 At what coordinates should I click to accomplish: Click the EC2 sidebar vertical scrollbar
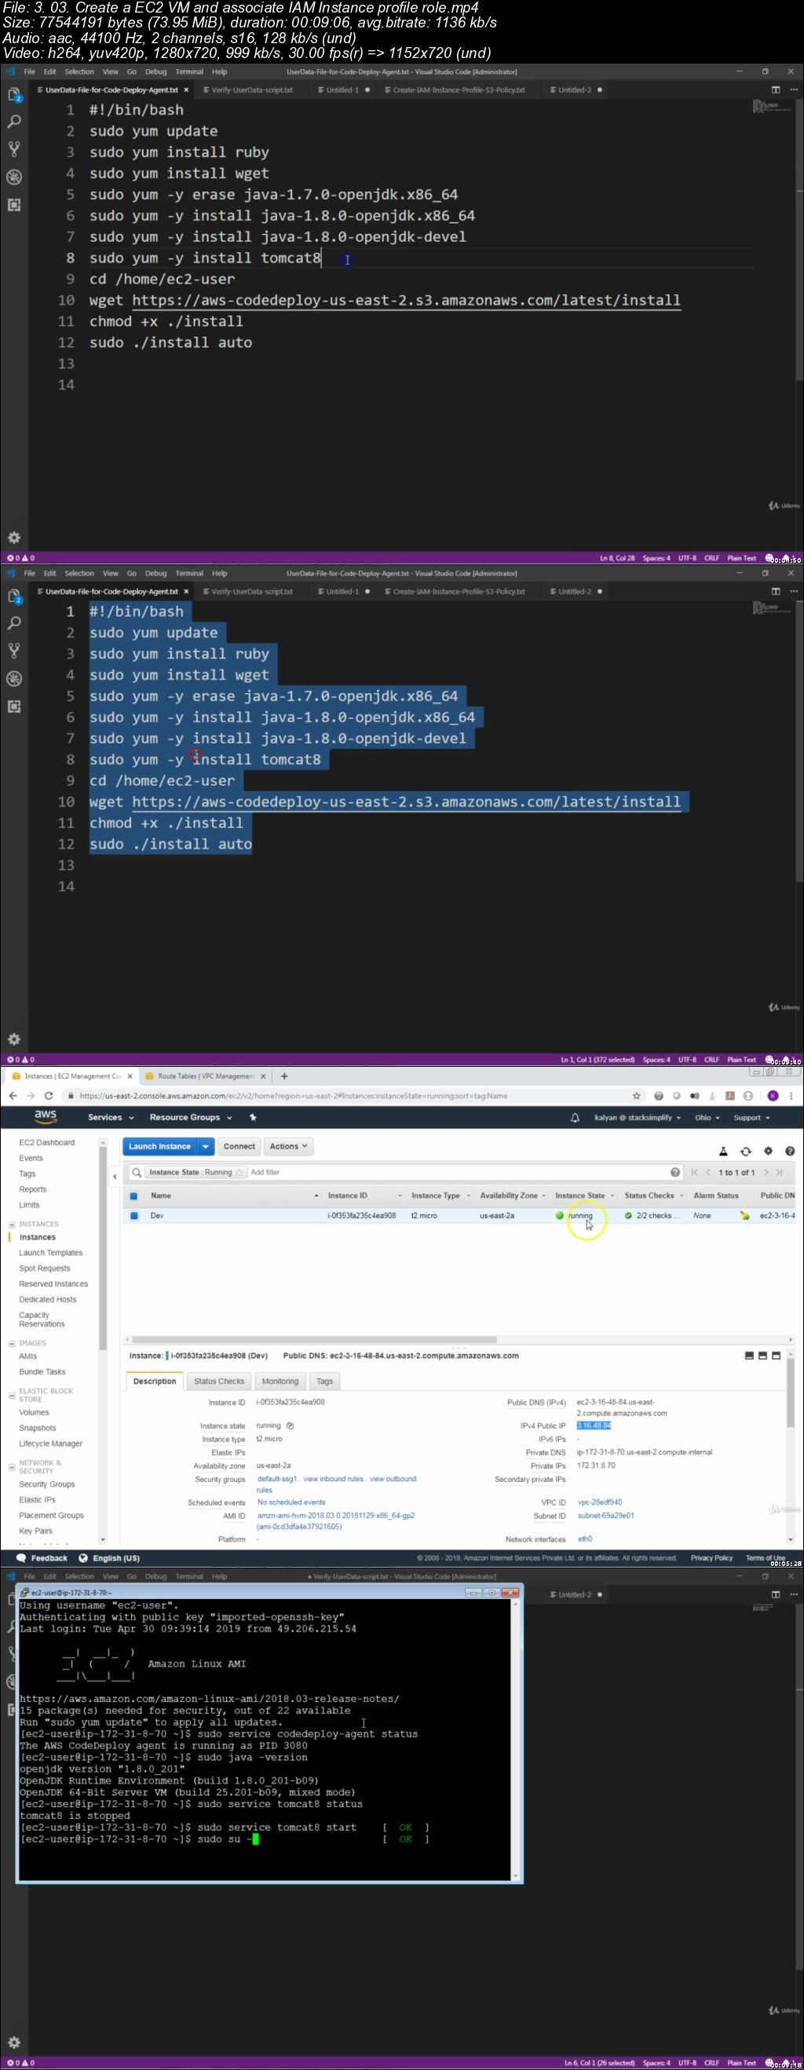click(x=103, y=1250)
